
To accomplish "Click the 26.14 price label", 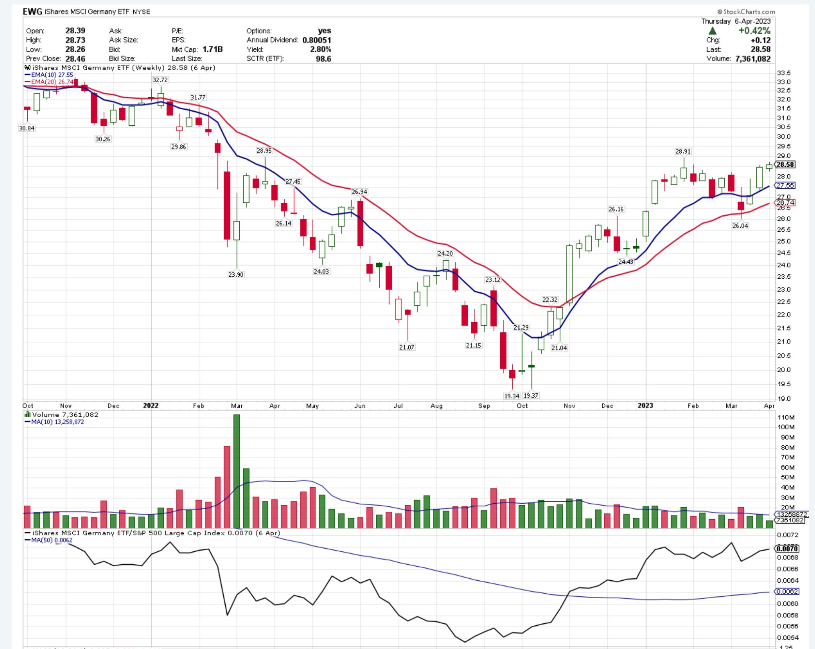I will coord(283,223).
